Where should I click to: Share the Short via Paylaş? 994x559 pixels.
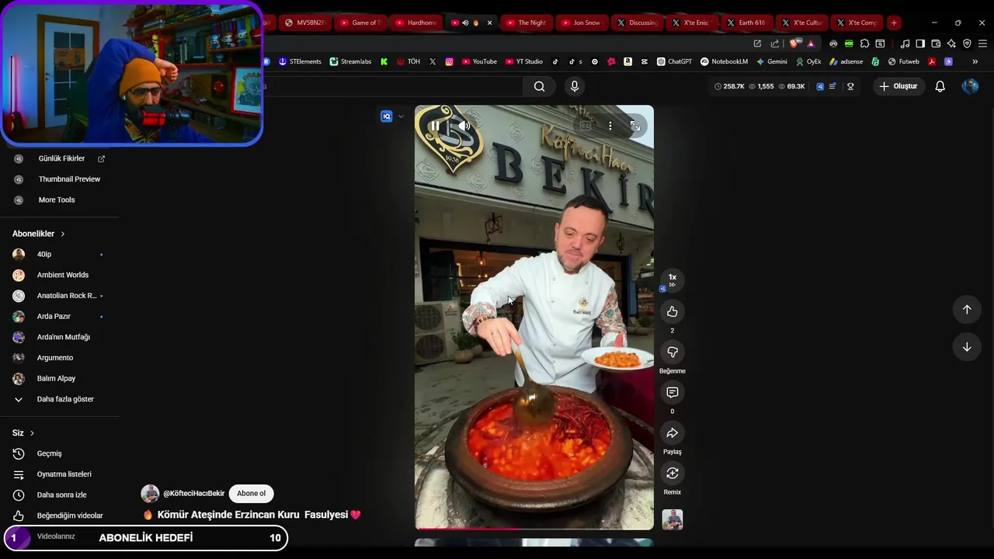673,432
